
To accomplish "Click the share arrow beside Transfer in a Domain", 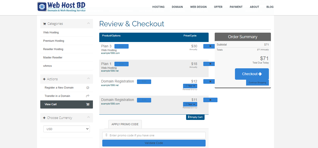I will pyautogui.click(x=88, y=96).
